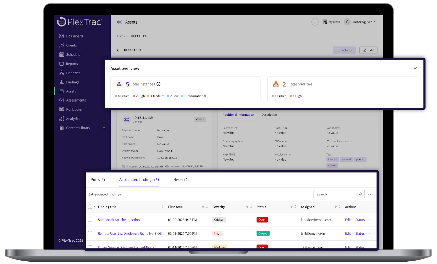Navigate to Priorities in the sidebar

[69, 73]
